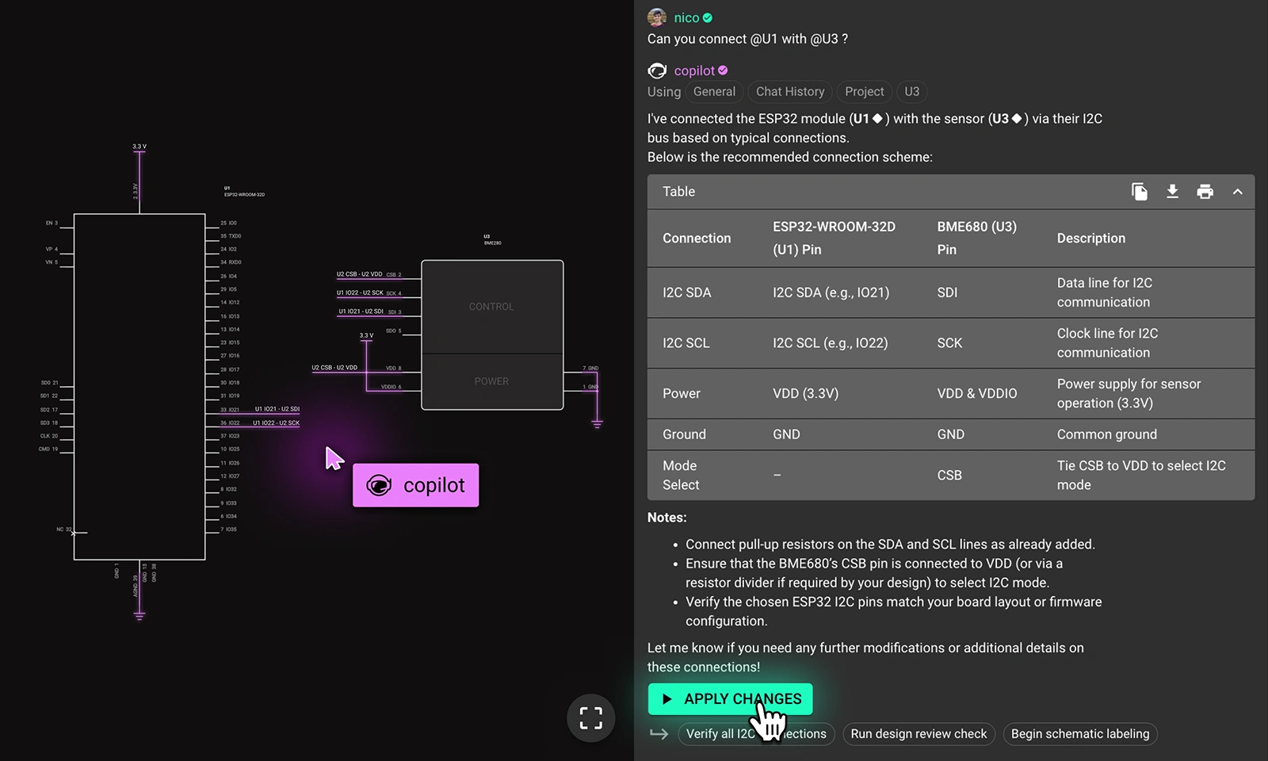Choose Begin schematic labeling suggestion
Screen dimensions: 1268x761
click(1079, 734)
